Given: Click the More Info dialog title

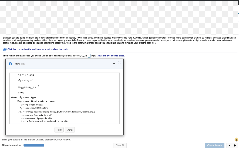Looking at the screenshot, I should 20,64.
